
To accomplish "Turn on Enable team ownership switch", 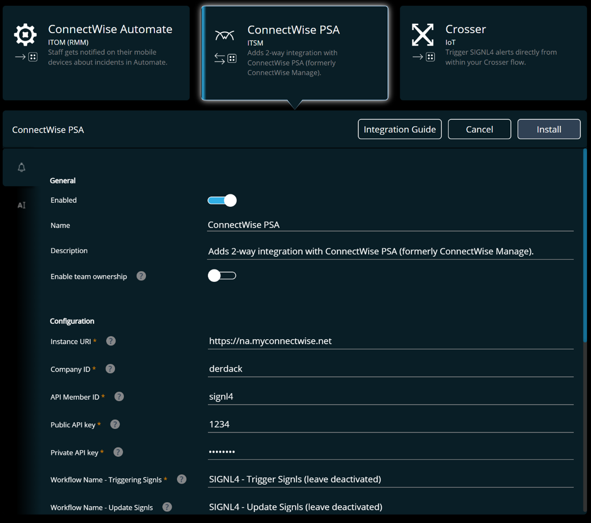I will [222, 276].
